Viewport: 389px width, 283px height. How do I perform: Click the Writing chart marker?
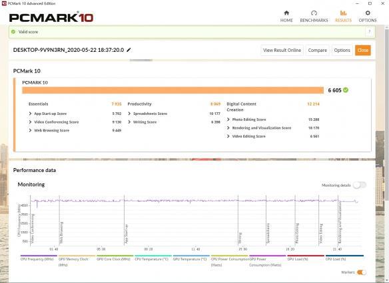[240, 238]
